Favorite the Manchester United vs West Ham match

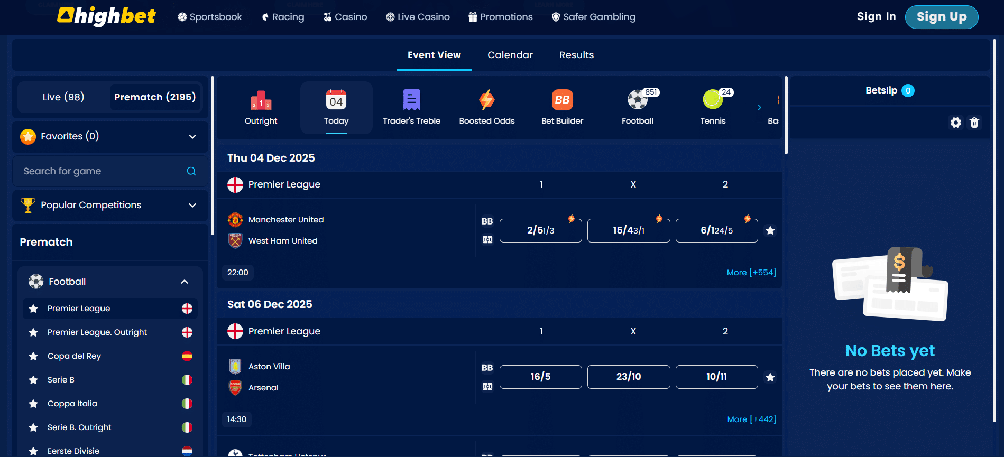point(770,230)
